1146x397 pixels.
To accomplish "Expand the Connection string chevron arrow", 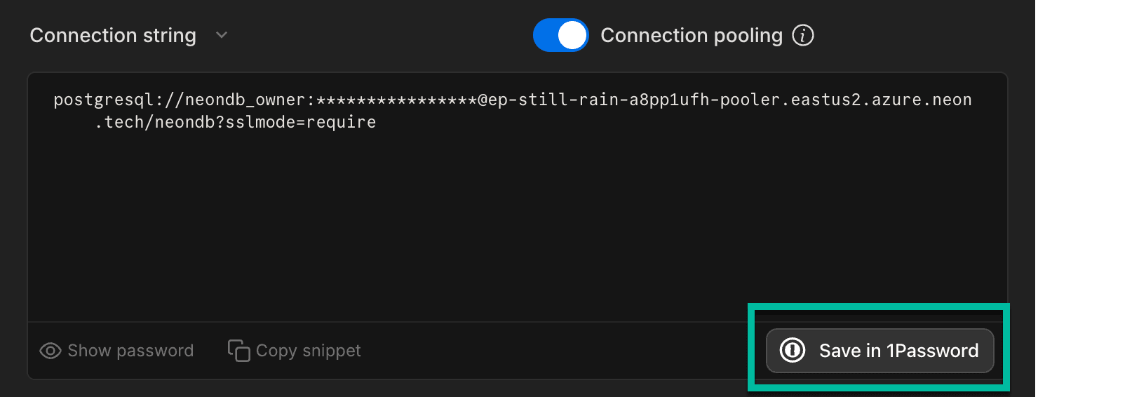I will click(222, 35).
